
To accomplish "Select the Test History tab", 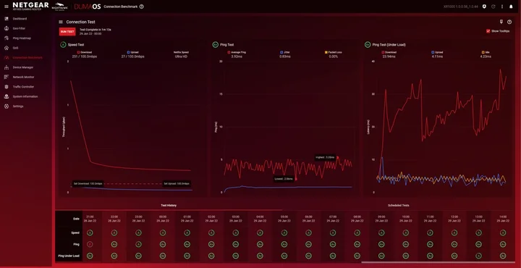I will 169,206.
